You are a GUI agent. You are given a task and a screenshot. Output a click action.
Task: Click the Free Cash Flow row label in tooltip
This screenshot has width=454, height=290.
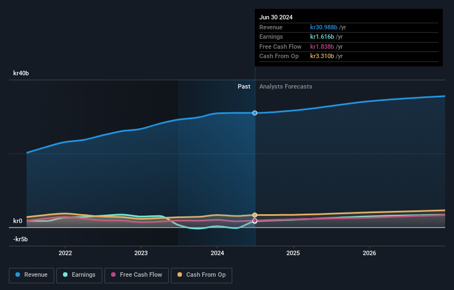tap(280, 46)
